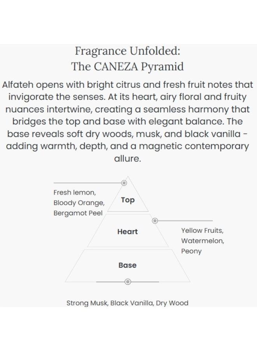Click the Peony note text
Viewport: 257px width, 351px height.
click(x=191, y=251)
